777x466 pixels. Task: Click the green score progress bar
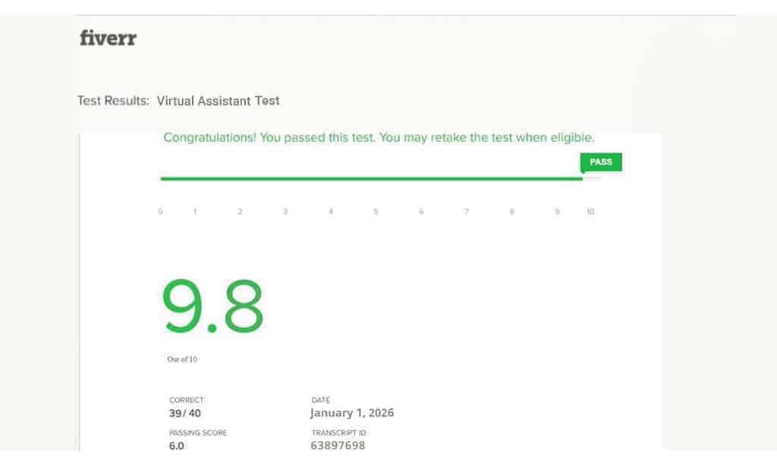click(x=371, y=178)
